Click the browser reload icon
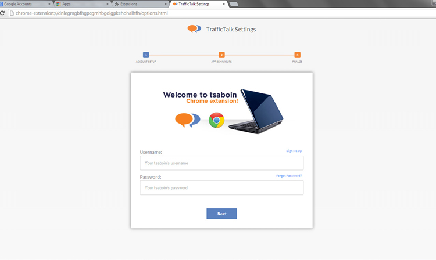Viewport: 436px width, 260px height. tap(2, 13)
